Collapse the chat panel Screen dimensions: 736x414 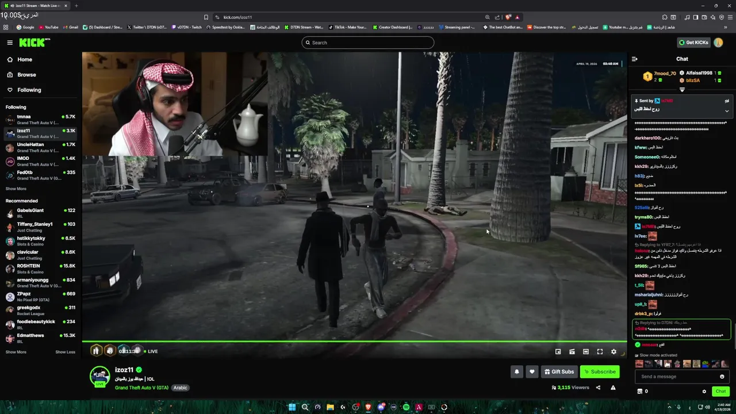[634, 59]
